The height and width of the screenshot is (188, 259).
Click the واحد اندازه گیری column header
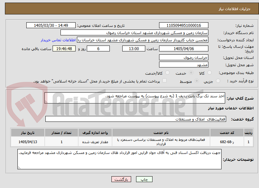coord(95,133)
